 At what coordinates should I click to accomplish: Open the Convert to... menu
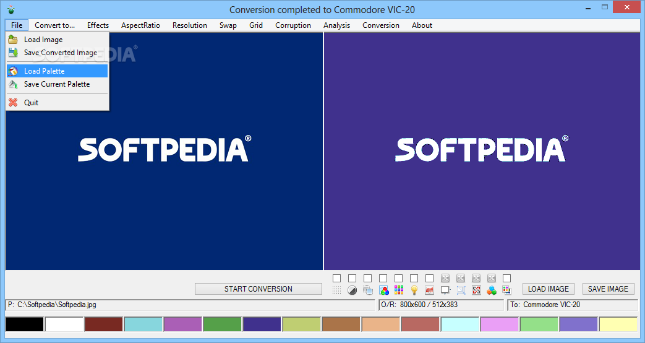[54, 25]
